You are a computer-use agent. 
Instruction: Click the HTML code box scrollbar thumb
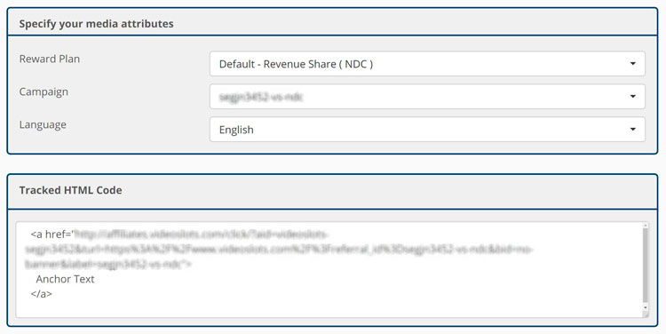point(646,266)
